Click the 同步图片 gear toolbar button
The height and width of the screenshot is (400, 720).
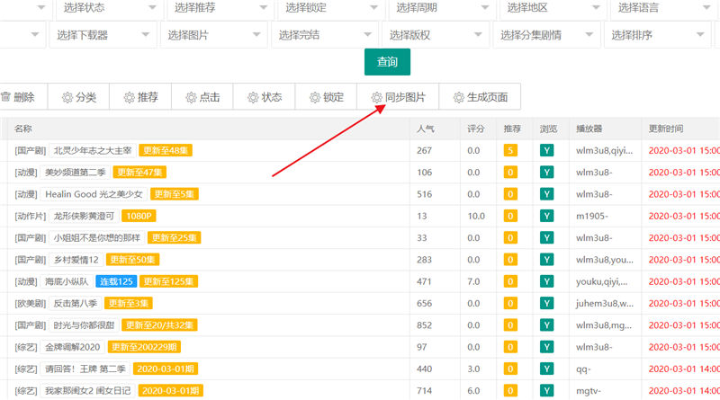398,97
